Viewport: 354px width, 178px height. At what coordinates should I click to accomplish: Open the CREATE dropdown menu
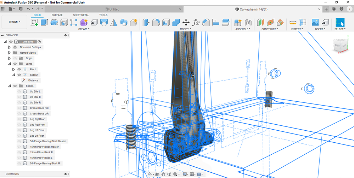84,29
